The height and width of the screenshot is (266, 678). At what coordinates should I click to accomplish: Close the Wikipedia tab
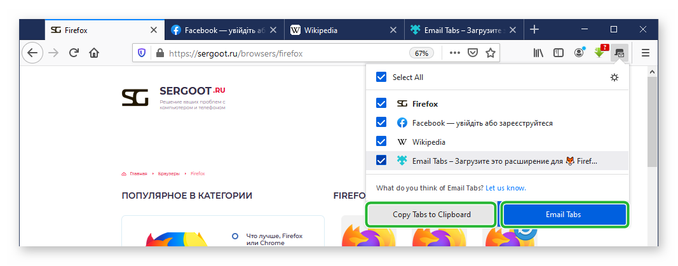click(393, 30)
